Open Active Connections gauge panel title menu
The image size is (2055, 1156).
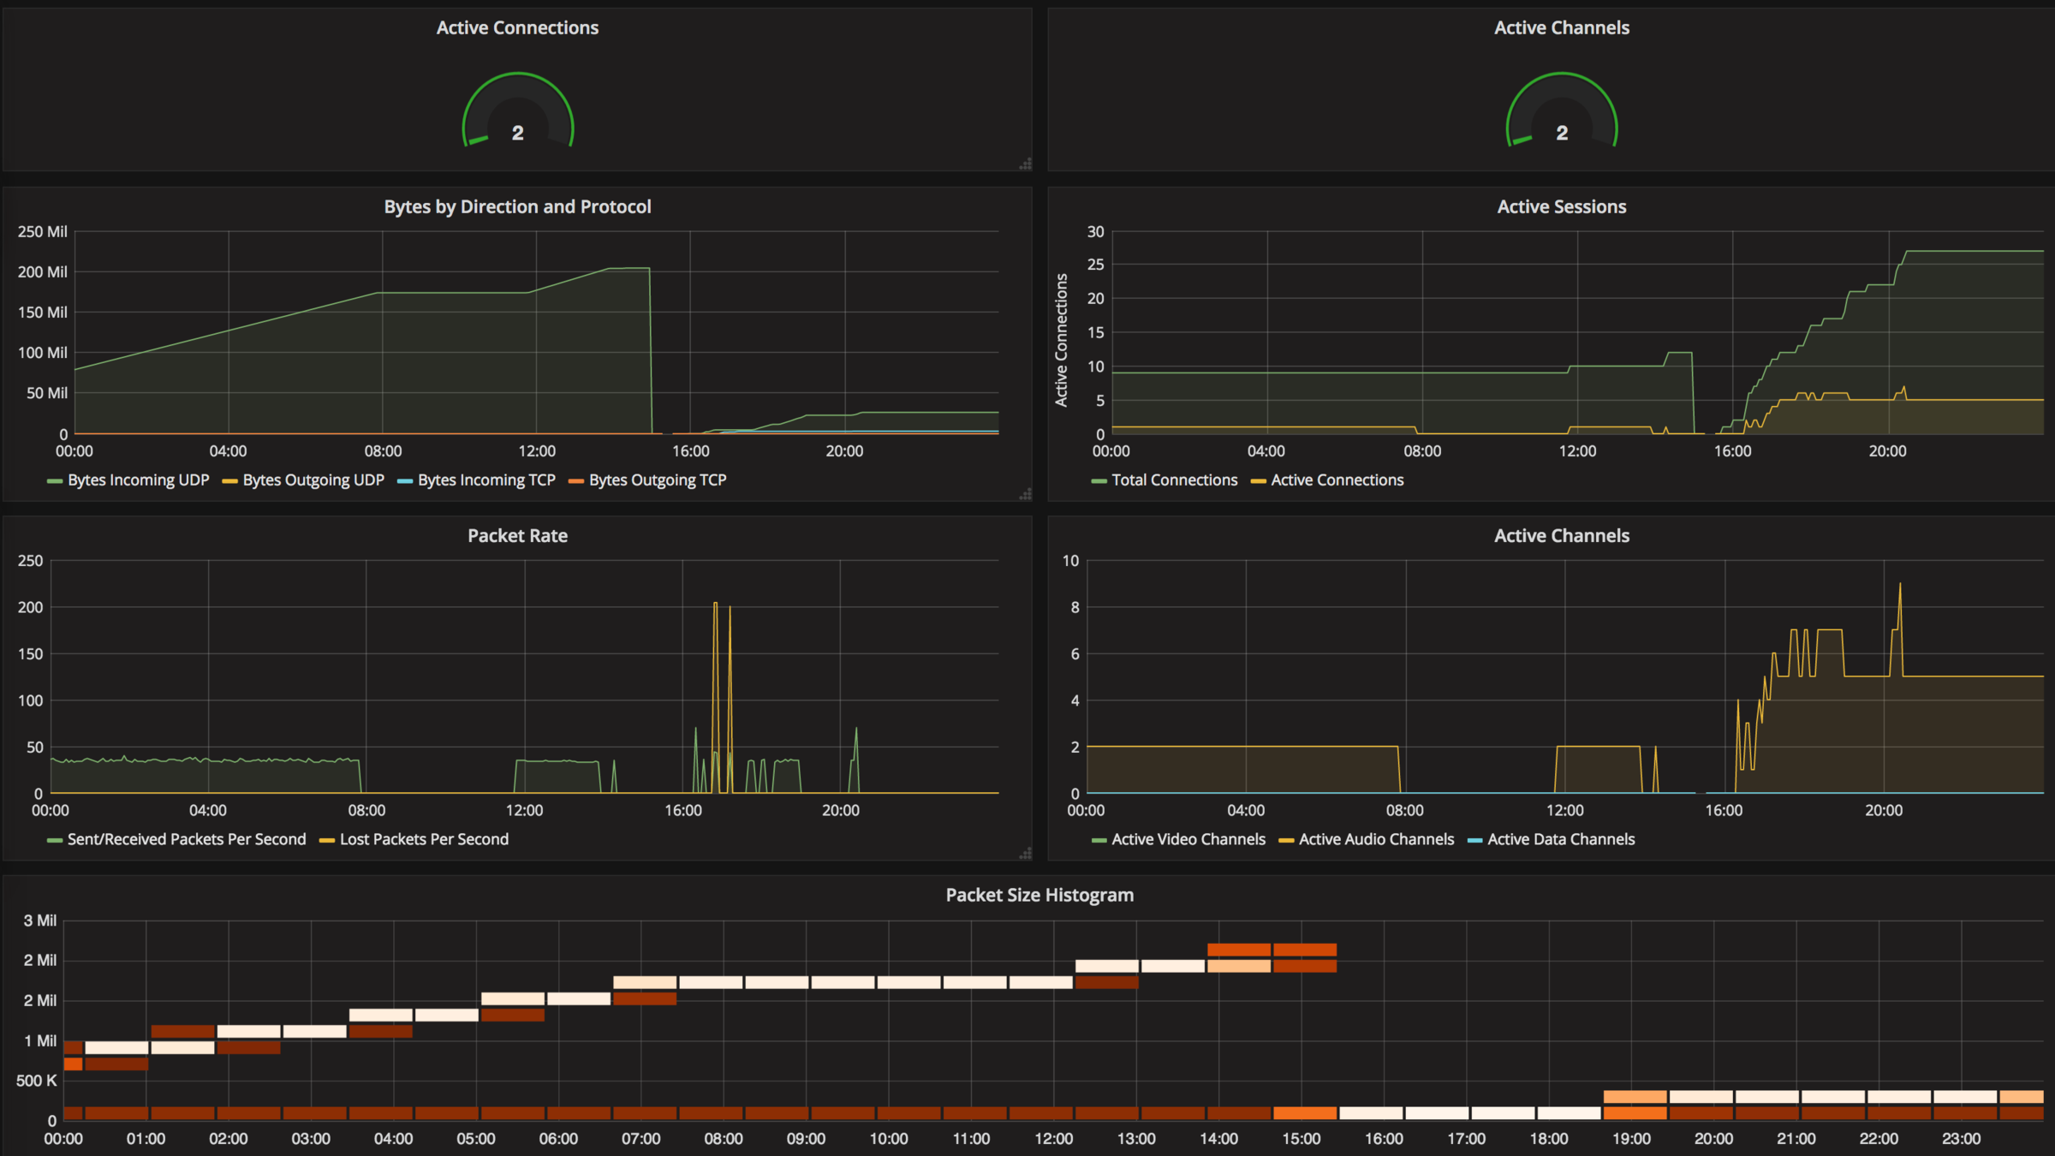(x=517, y=28)
